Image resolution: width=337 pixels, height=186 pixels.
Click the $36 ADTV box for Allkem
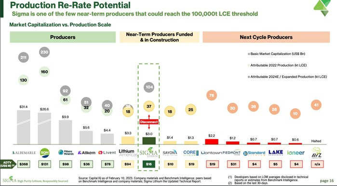[x=86, y=164]
